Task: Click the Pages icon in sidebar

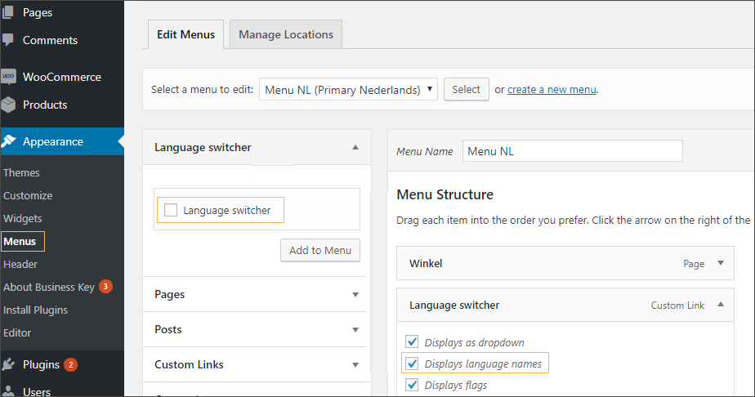Action: (x=8, y=12)
